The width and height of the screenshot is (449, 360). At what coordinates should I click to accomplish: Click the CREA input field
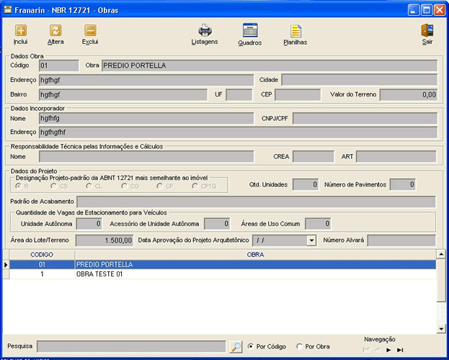[x=314, y=157]
